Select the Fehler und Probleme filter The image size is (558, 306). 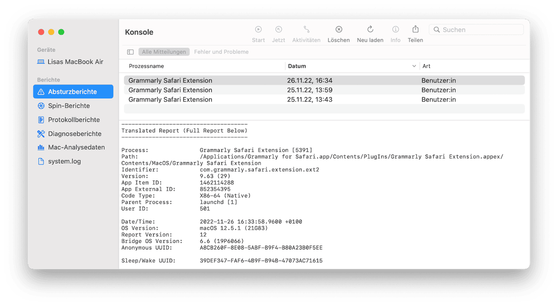tap(221, 52)
